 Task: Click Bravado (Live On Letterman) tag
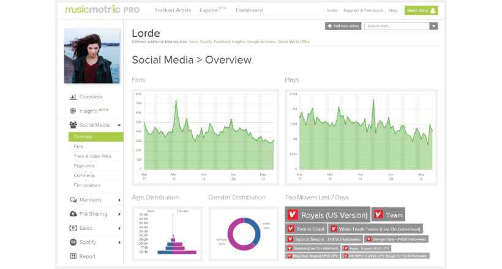click(312, 248)
